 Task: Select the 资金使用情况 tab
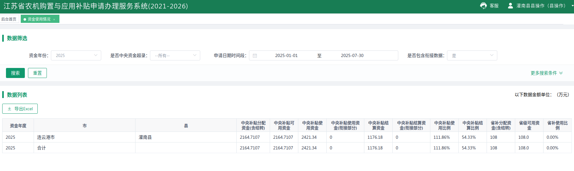39,19
